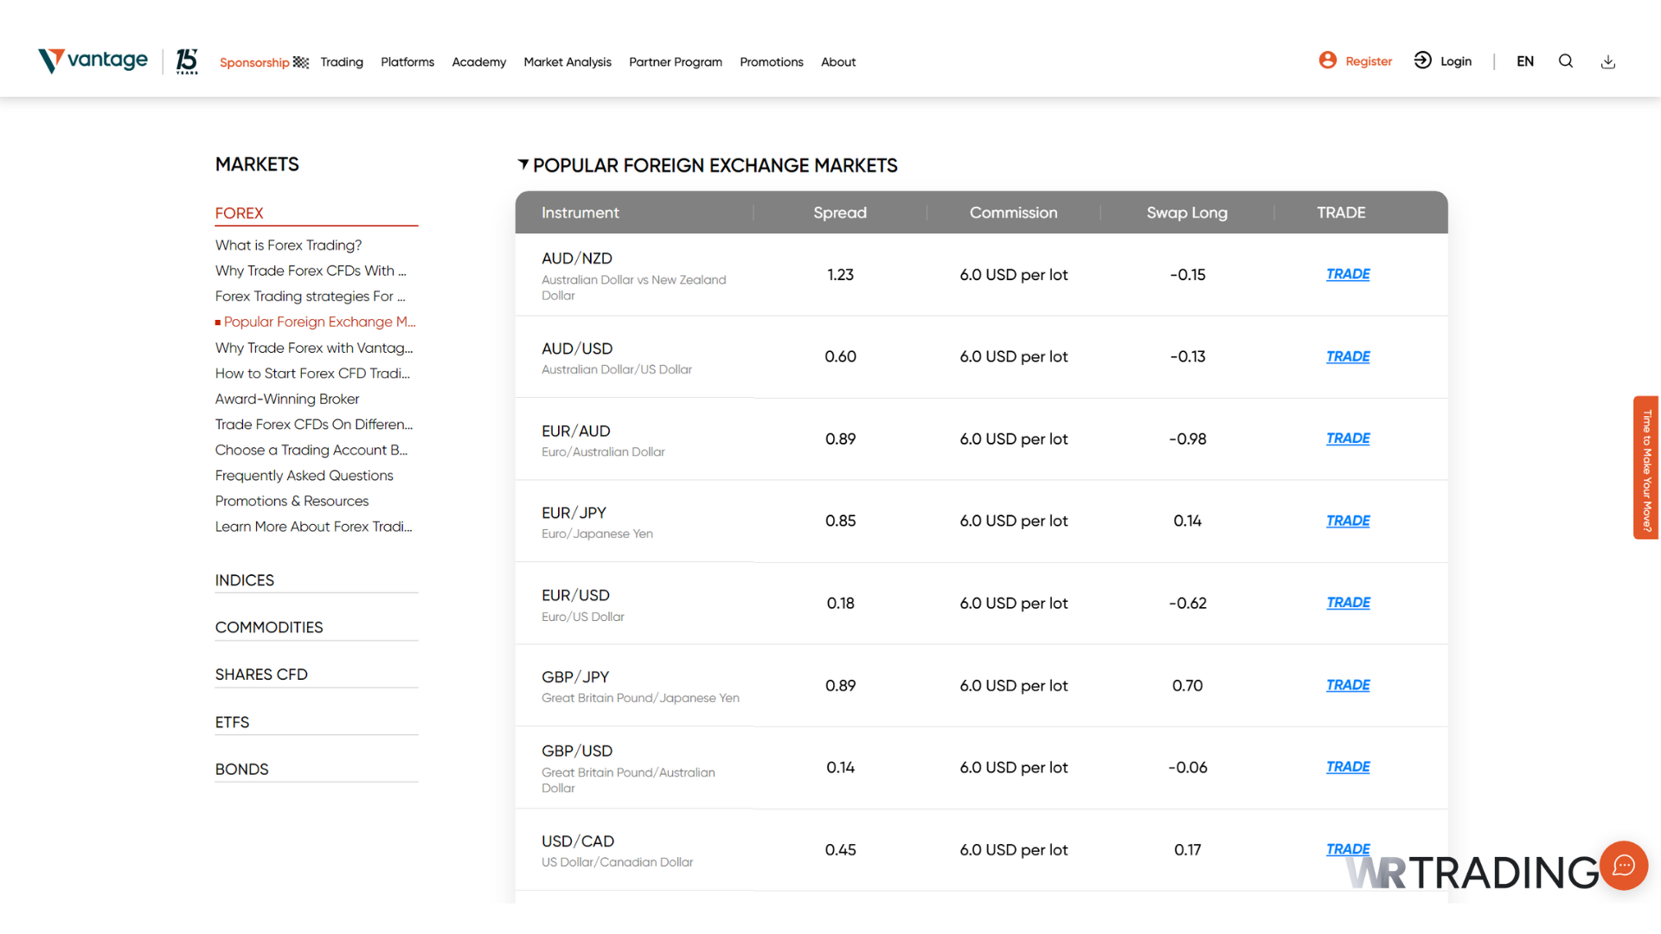Screen dimensions: 1661x934
Task: Open 'What is Forex Trading?' sidebar link
Action: pos(289,246)
